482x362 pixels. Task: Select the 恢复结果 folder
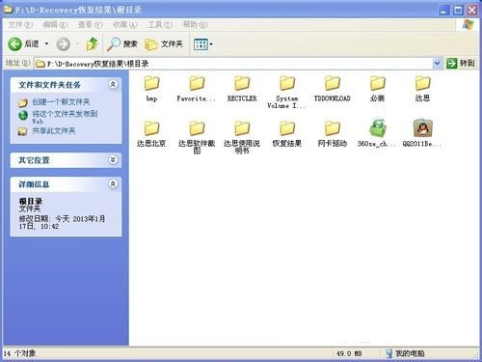click(x=287, y=134)
